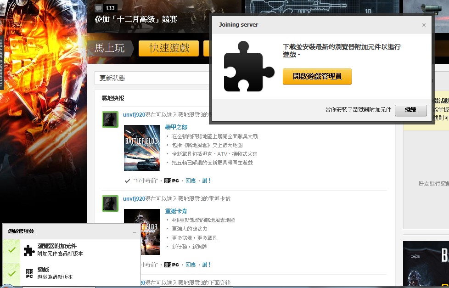
Task: Open the 重返卡肯 title link
Action: tap(176, 211)
